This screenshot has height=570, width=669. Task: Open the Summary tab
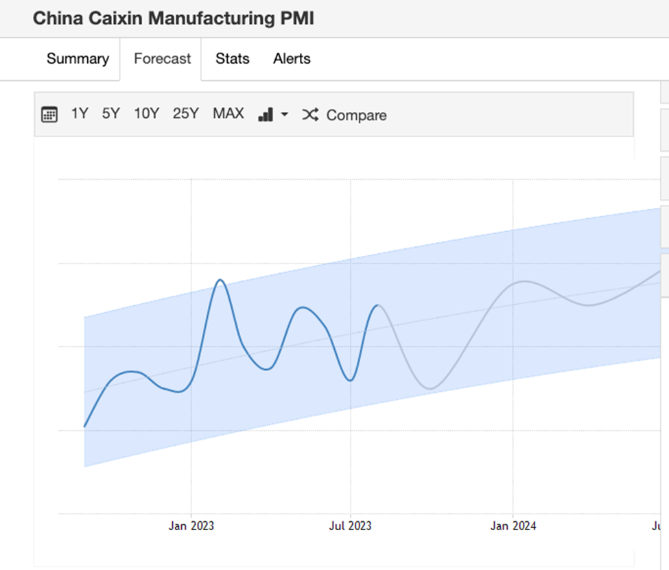[x=78, y=59]
